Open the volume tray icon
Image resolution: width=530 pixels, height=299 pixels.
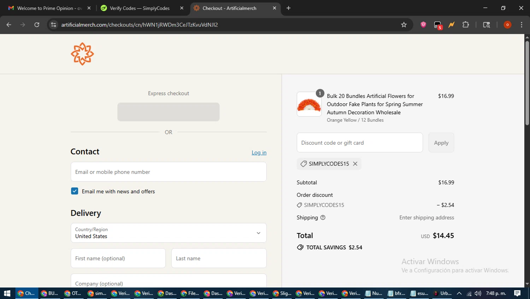tap(478, 293)
